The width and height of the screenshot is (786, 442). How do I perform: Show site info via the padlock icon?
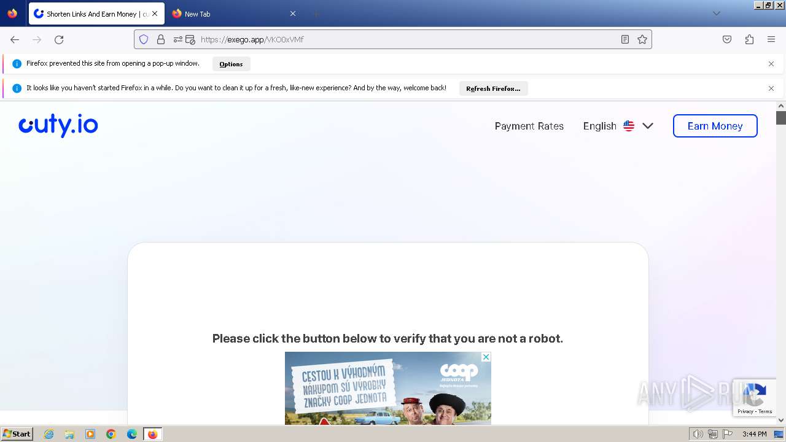click(x=161, y=39)
